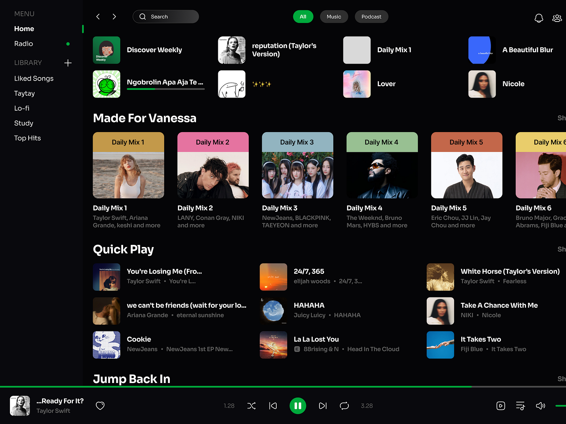Pause the current song
This screenshot has height=424, width=566.
click(x=298, y=406)
